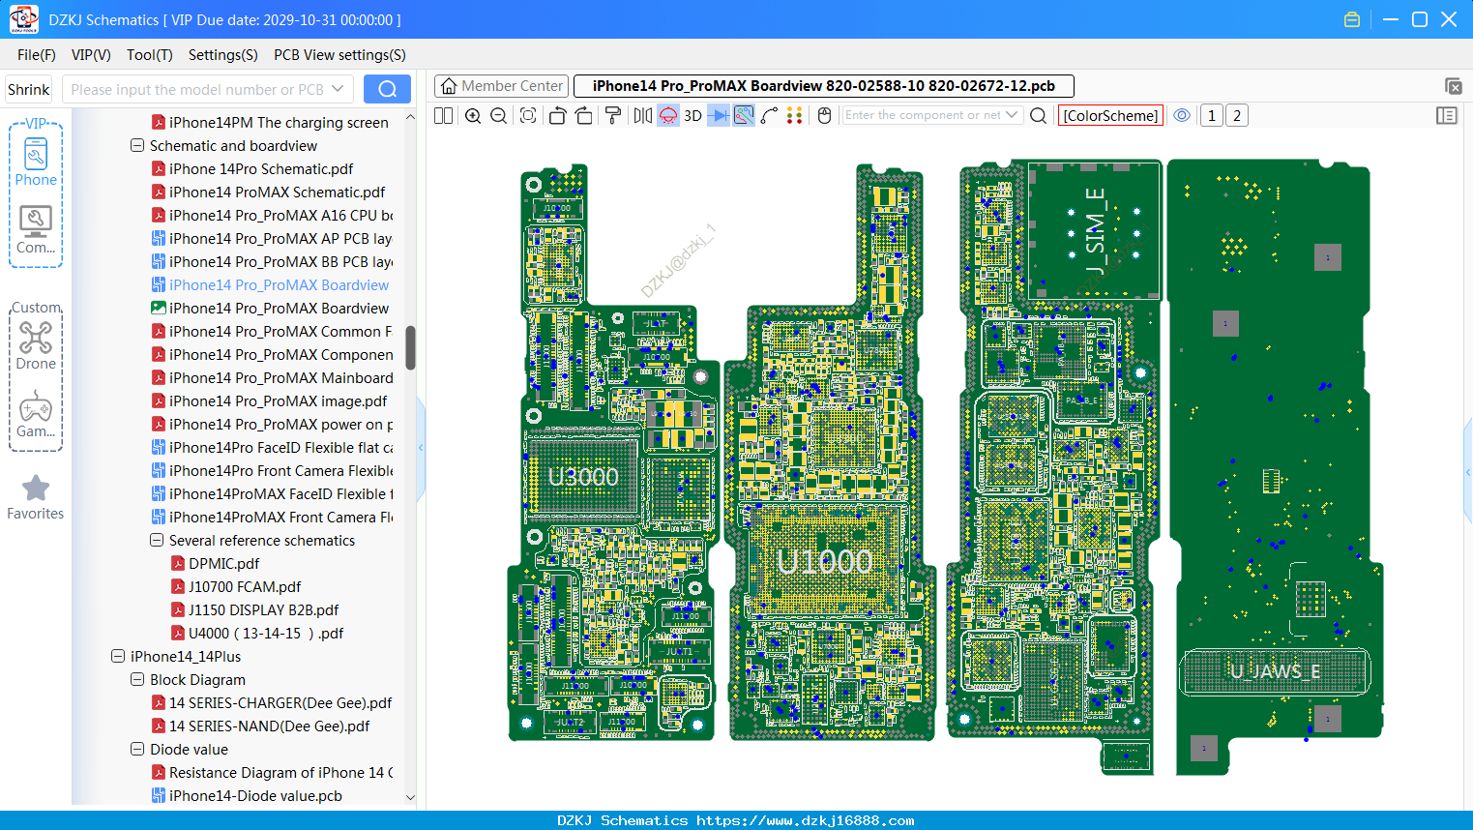Image resolution: width=1473 pixels, height=830 pixels.
Task: Open PCB View settings(S) menu
Action: [339, 55]
